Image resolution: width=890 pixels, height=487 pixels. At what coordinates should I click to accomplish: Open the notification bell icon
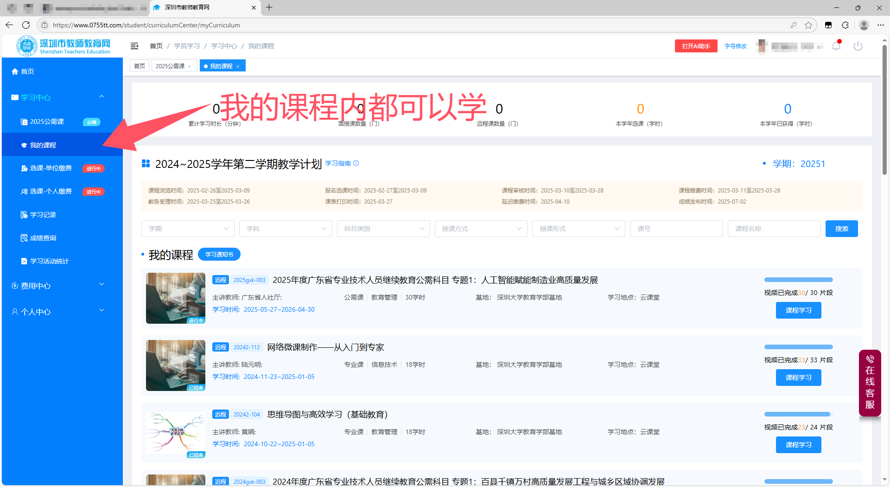pos(836,46)
